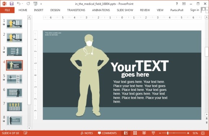Open the DESIGN ribbon tab
Screen dimensions: 209x136
(x=55, y=10)
